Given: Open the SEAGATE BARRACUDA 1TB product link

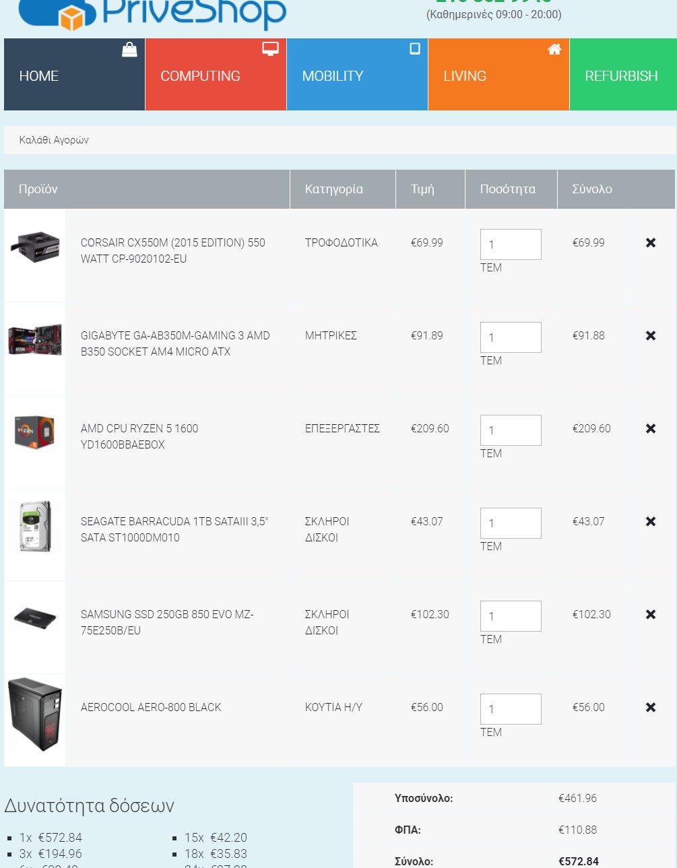Looking at the screenshot, I should (174, 529).
